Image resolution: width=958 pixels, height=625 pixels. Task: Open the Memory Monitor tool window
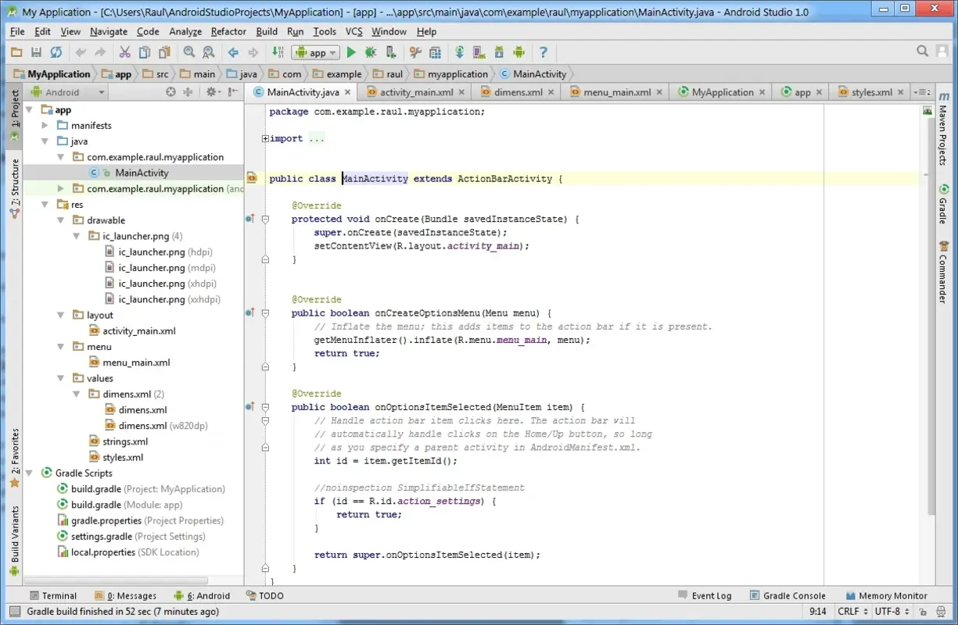pyautogui.click(x=886, y=595)
